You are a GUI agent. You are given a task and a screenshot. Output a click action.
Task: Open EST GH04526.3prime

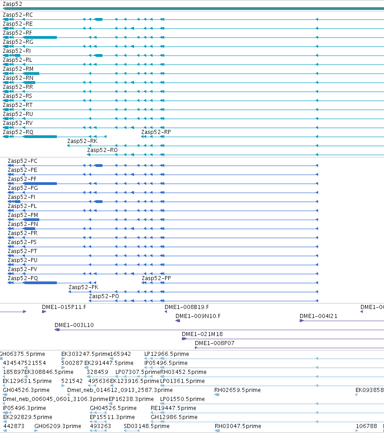pyautogui.click(x=26, y=390)
